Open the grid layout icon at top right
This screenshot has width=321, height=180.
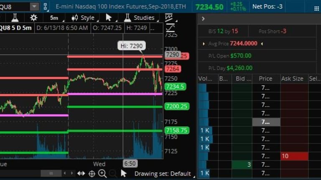click(x=316, y=8)
